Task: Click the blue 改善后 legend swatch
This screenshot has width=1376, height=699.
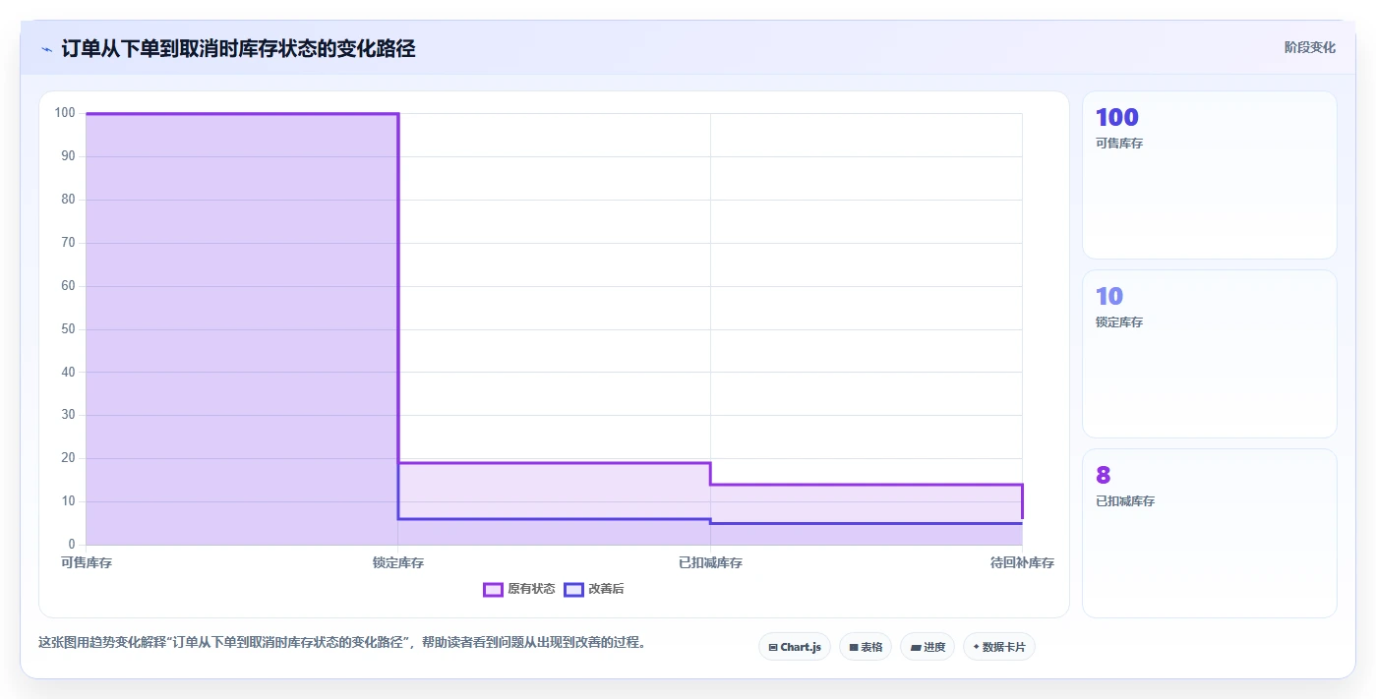Action: (x=573, y=589)
